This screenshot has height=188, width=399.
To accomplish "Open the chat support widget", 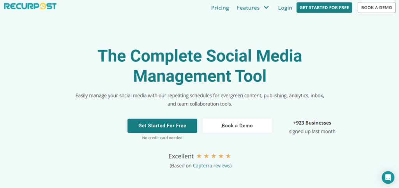I will pos(388,177).
